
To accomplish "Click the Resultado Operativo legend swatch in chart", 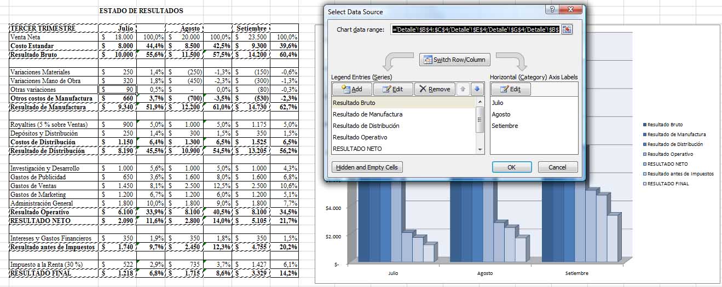I will tap(645, 154).
